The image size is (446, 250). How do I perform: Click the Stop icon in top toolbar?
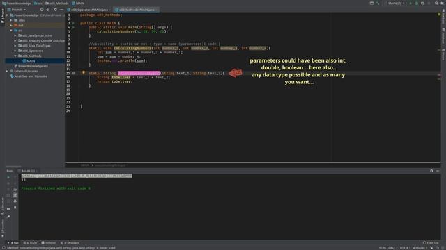[x=429, y=3]
